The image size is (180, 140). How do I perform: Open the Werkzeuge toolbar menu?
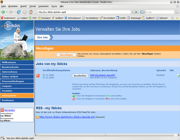(x=134, y=18)
